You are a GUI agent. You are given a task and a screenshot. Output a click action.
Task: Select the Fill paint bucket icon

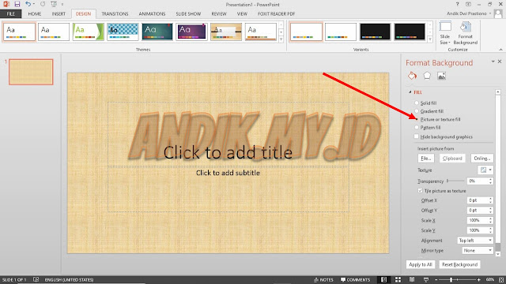[412, 76]
